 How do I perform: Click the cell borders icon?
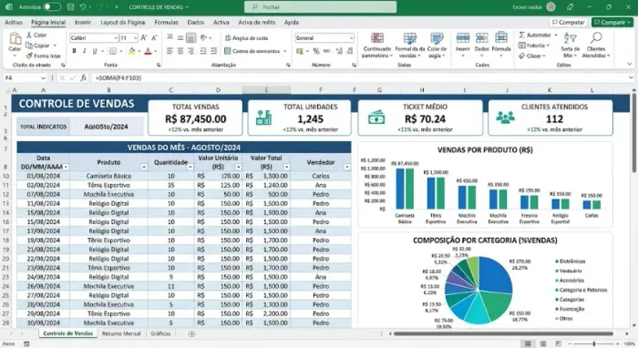[x=113, y=51]
